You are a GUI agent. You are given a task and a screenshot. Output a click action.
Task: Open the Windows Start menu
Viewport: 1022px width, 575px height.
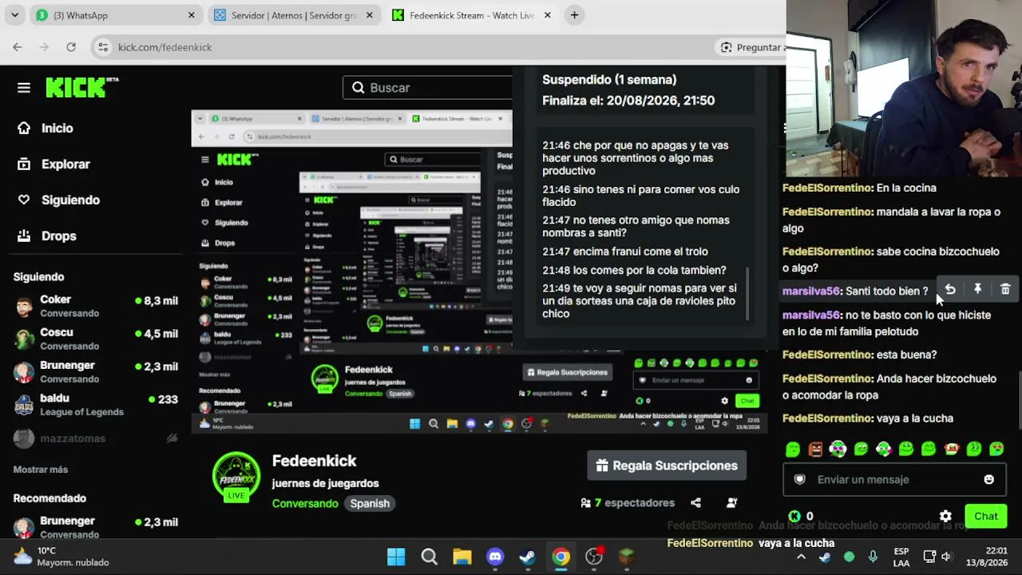pos(396,557)
